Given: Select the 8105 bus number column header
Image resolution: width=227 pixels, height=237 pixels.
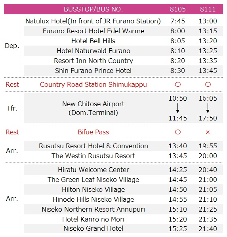Looking at the screenshot, I should (178, 9).
